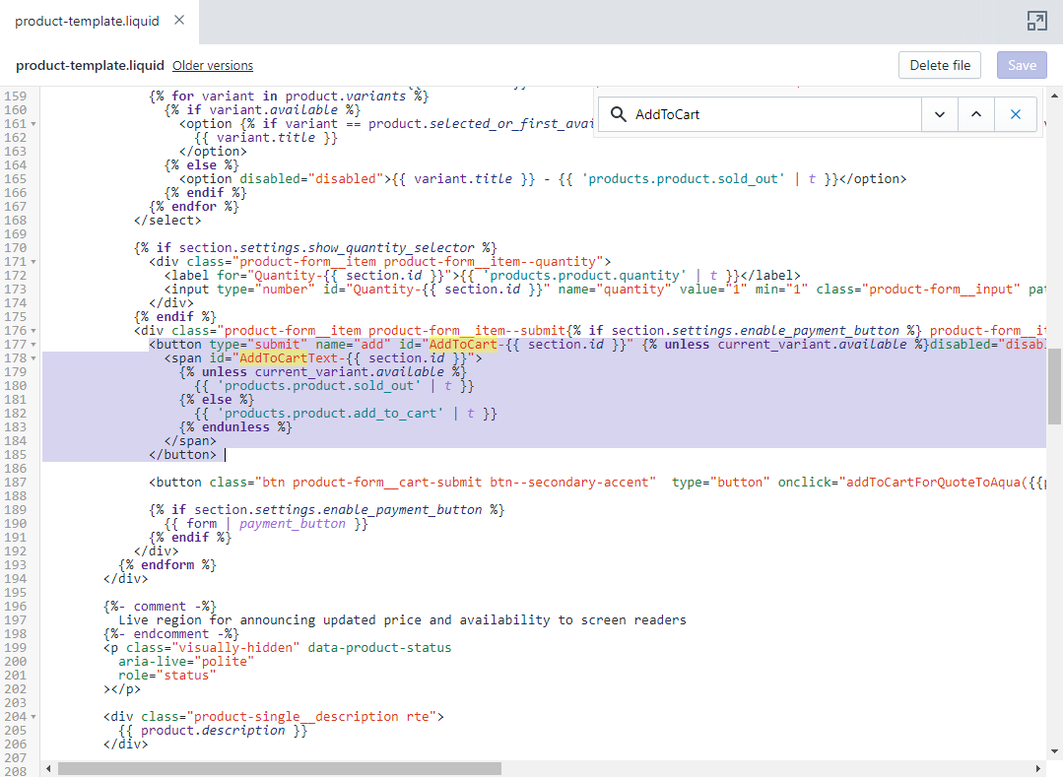Click {% endfor %} on line 167
The height and width of the screenshot is (777, 1063).
tap(194, 207)
